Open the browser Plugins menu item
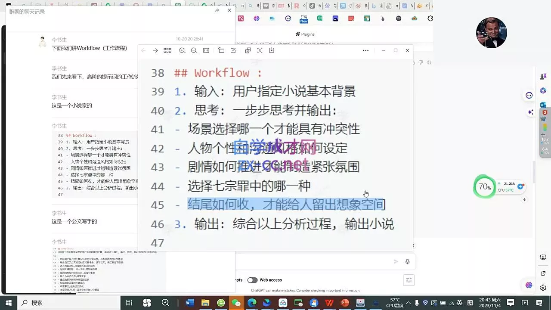This screenshot has height=310, width=551. (305, 34)
